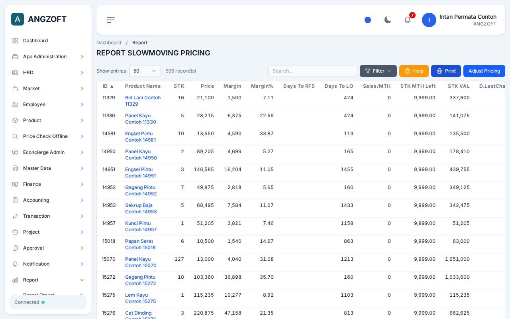Click the Market bag icon
Image resolution: width=510 pixels, height=319 pixels.
15,89
